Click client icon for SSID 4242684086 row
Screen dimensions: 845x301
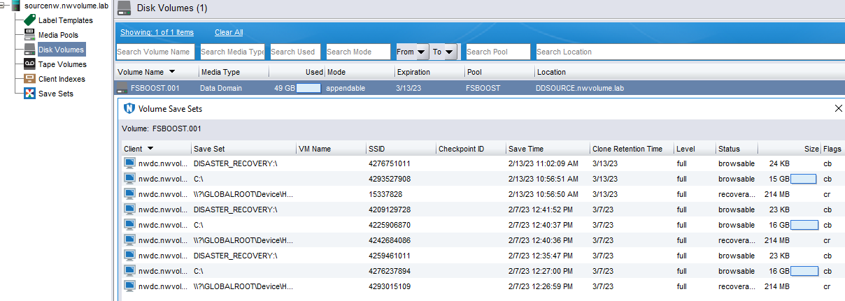coord(129,240)
